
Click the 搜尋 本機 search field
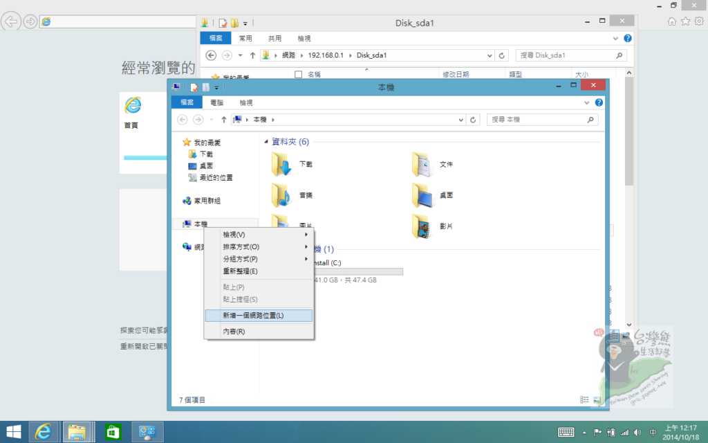542,119
